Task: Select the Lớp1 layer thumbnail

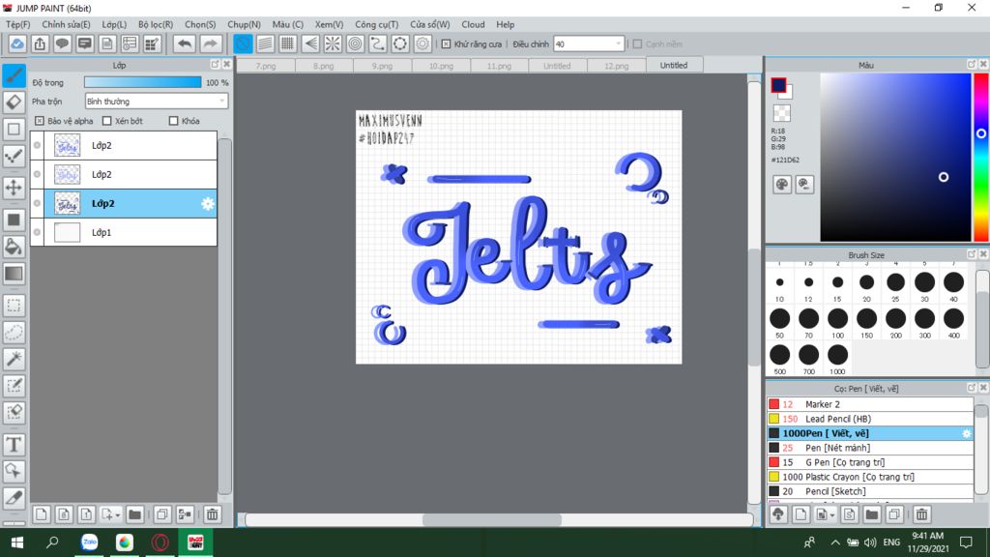Action: (x=67, y=232)
